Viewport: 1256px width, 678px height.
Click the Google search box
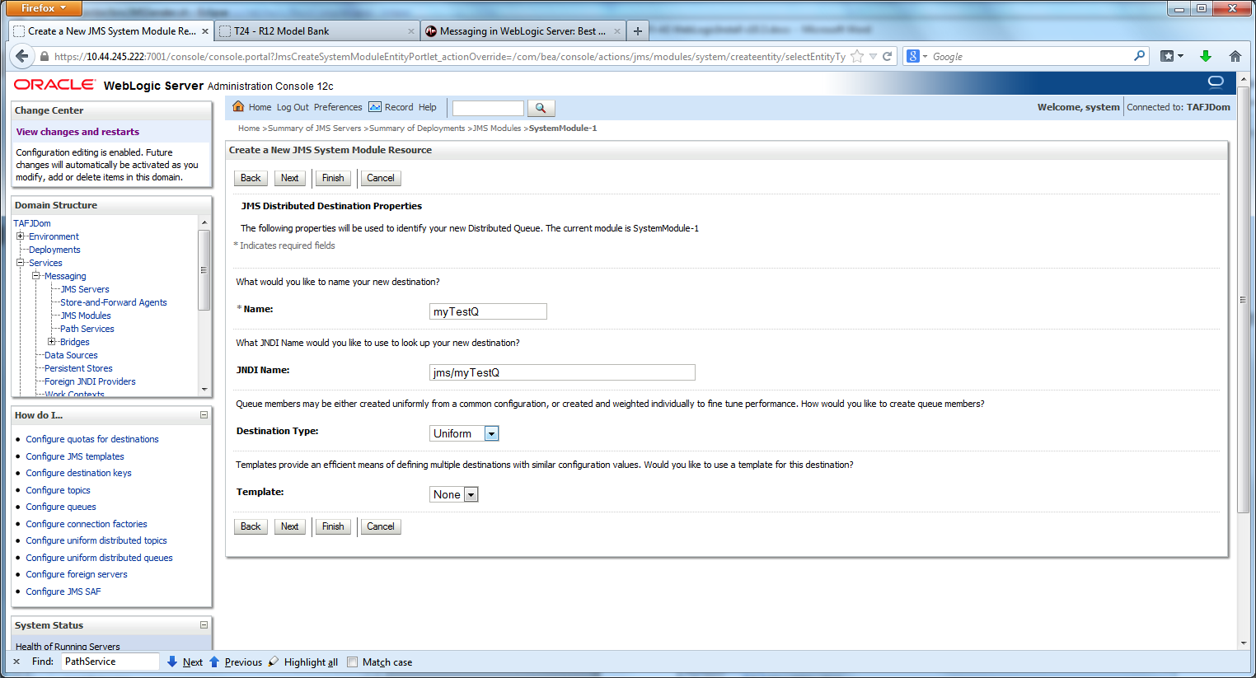pos(1030,56)
